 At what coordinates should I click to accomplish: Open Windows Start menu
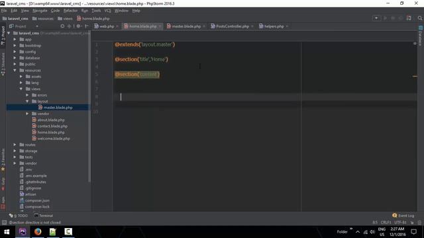click(7, 232)
